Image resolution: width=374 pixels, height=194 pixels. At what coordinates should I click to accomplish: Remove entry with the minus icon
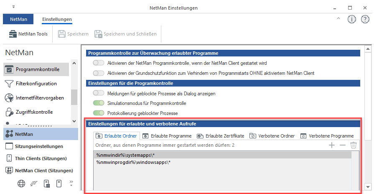343,145
